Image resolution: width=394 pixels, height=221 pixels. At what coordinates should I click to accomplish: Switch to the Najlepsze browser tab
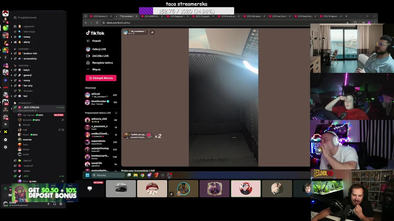177,16
